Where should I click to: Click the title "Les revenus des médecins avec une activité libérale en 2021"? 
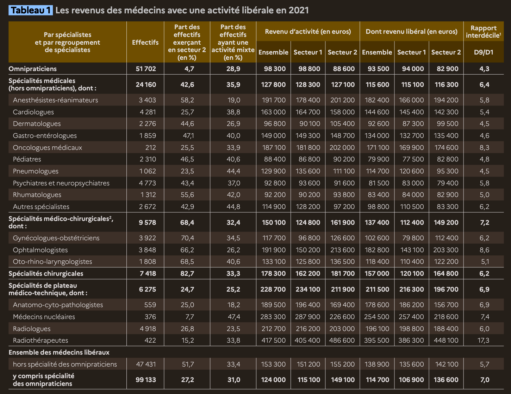point(182,10)
